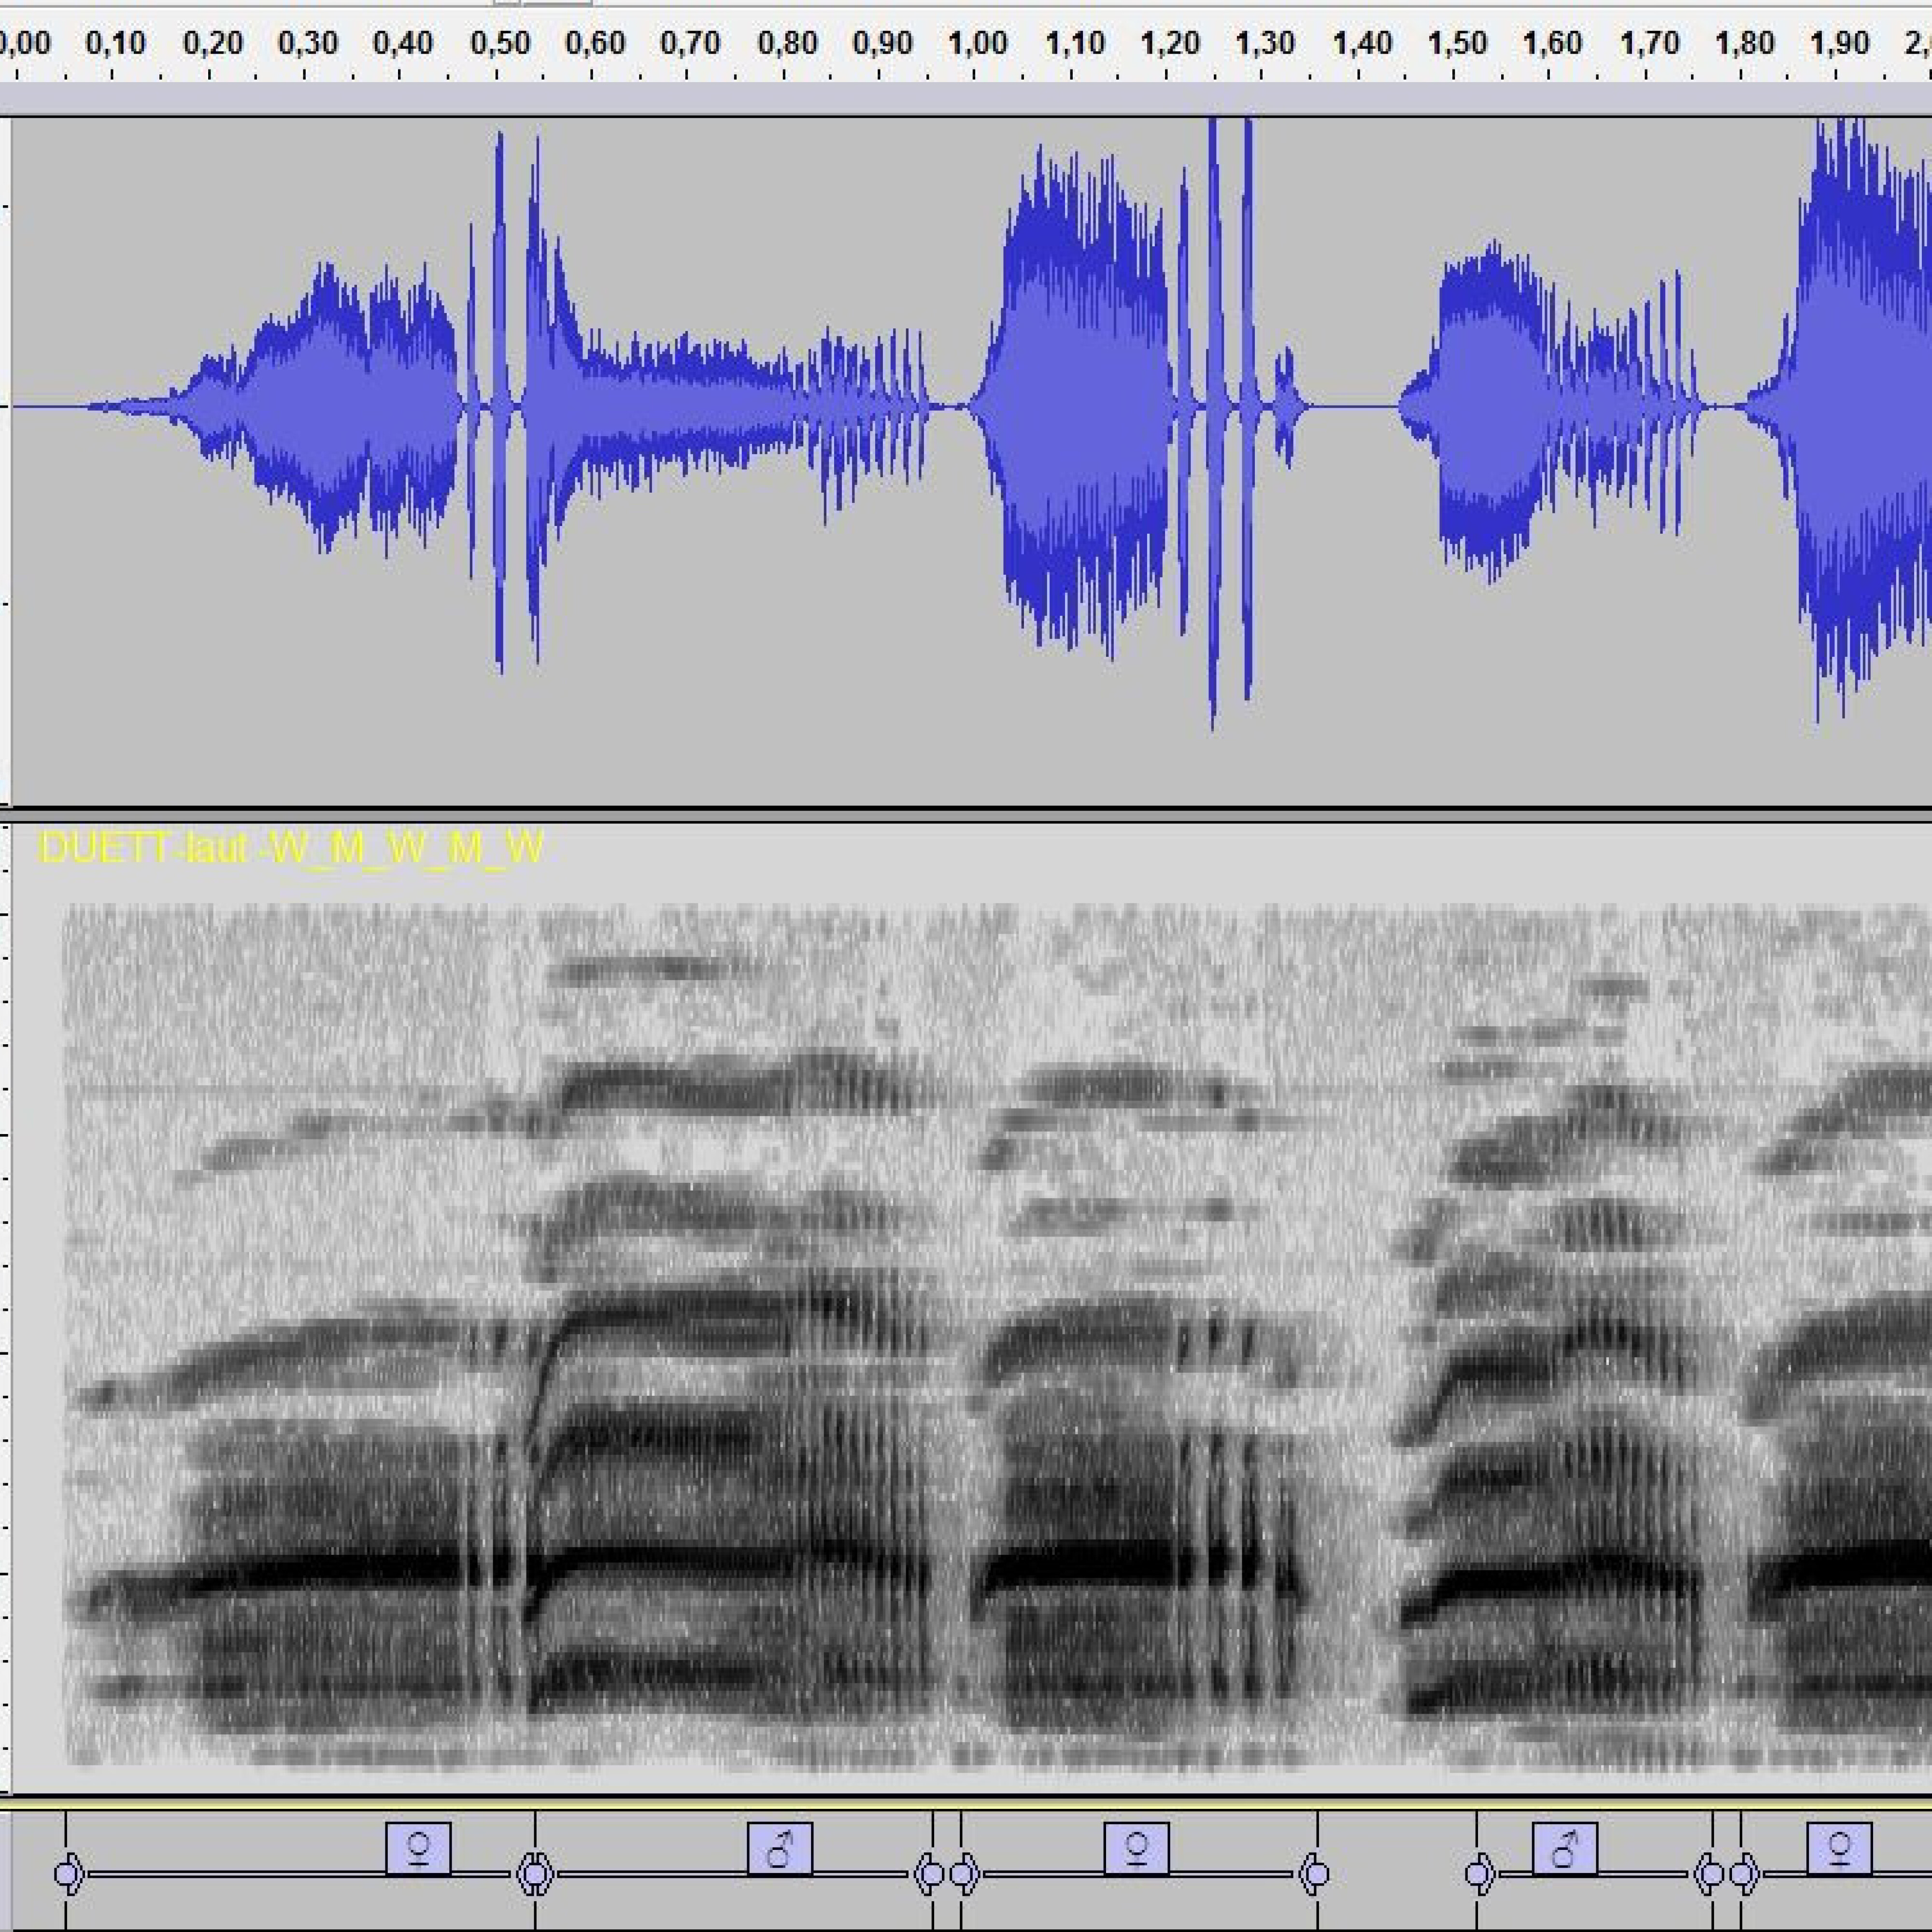The width and height of the screenshot is (1932, 1932).
Task: Click the 0,50 mark on timeline ruler
Action: click(x=499, y=44)
